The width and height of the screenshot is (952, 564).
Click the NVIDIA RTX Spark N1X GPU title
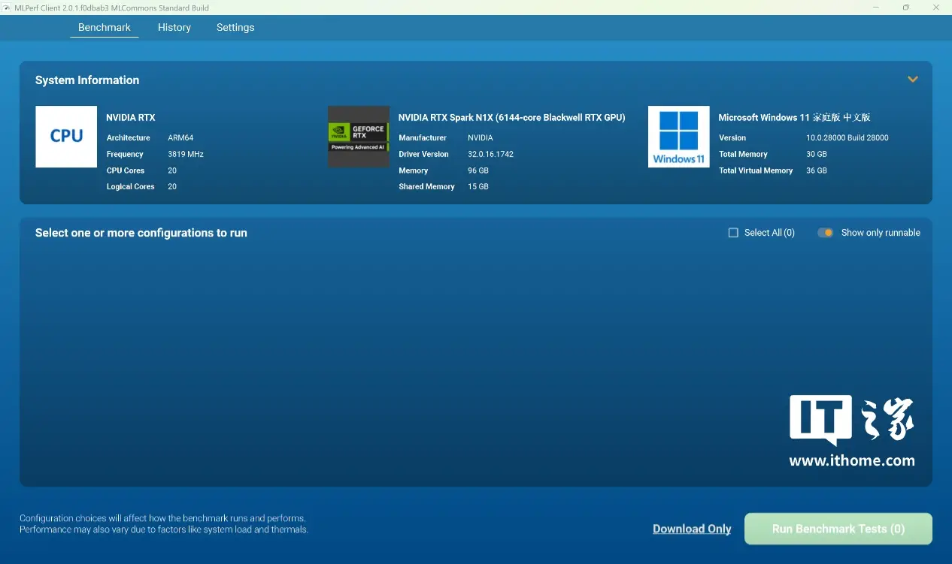point(512,117)
